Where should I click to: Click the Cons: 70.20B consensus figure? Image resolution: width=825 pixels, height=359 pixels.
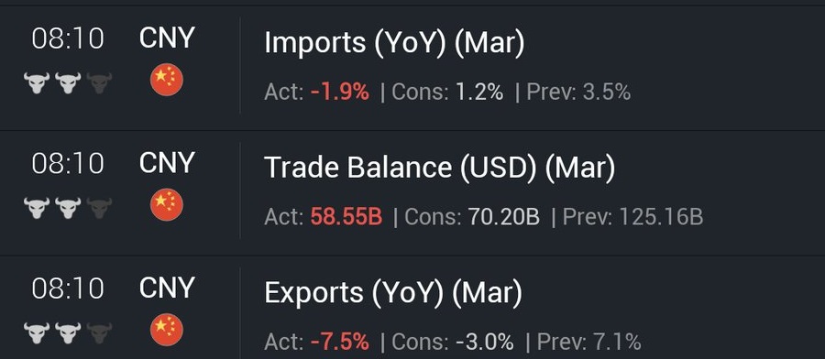tap(472, 217)
